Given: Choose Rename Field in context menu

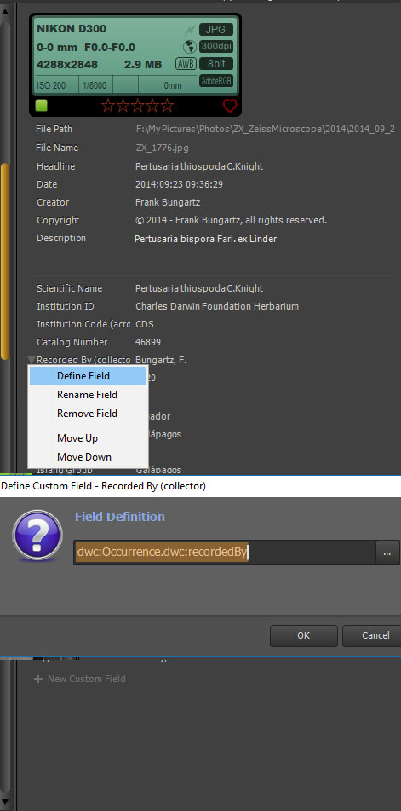Looking at the screenshot, I should pyautogui.click(x=89, y=395).
